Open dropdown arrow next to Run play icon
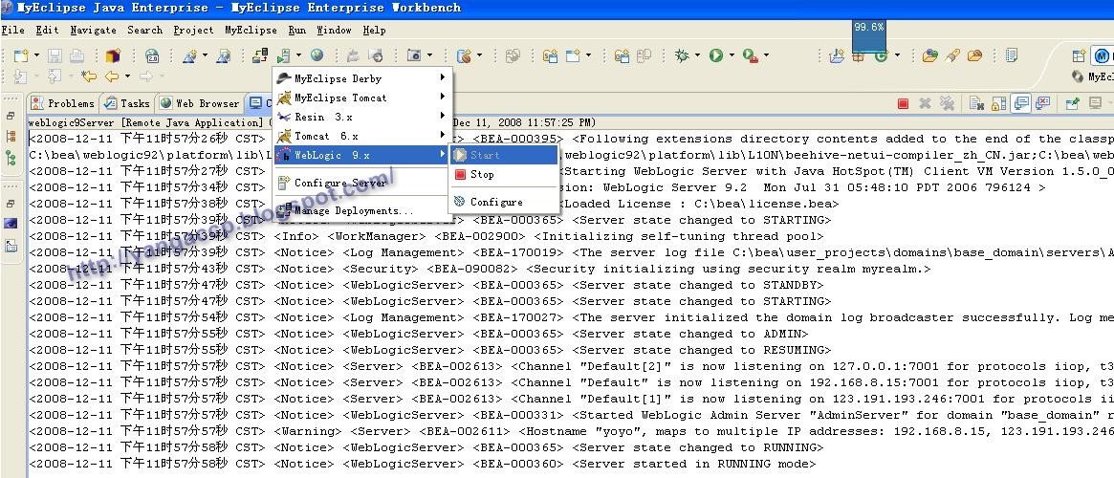1114x478 pixels. pyautogui.click(x=731, y=55)
